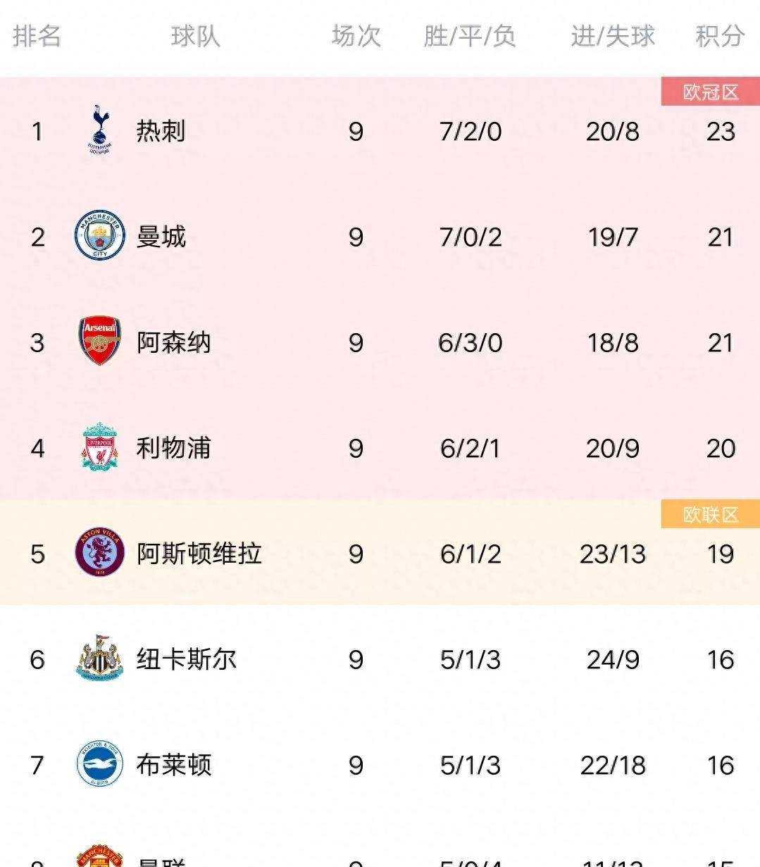Open the 热刺 team name link

(161, 131)
